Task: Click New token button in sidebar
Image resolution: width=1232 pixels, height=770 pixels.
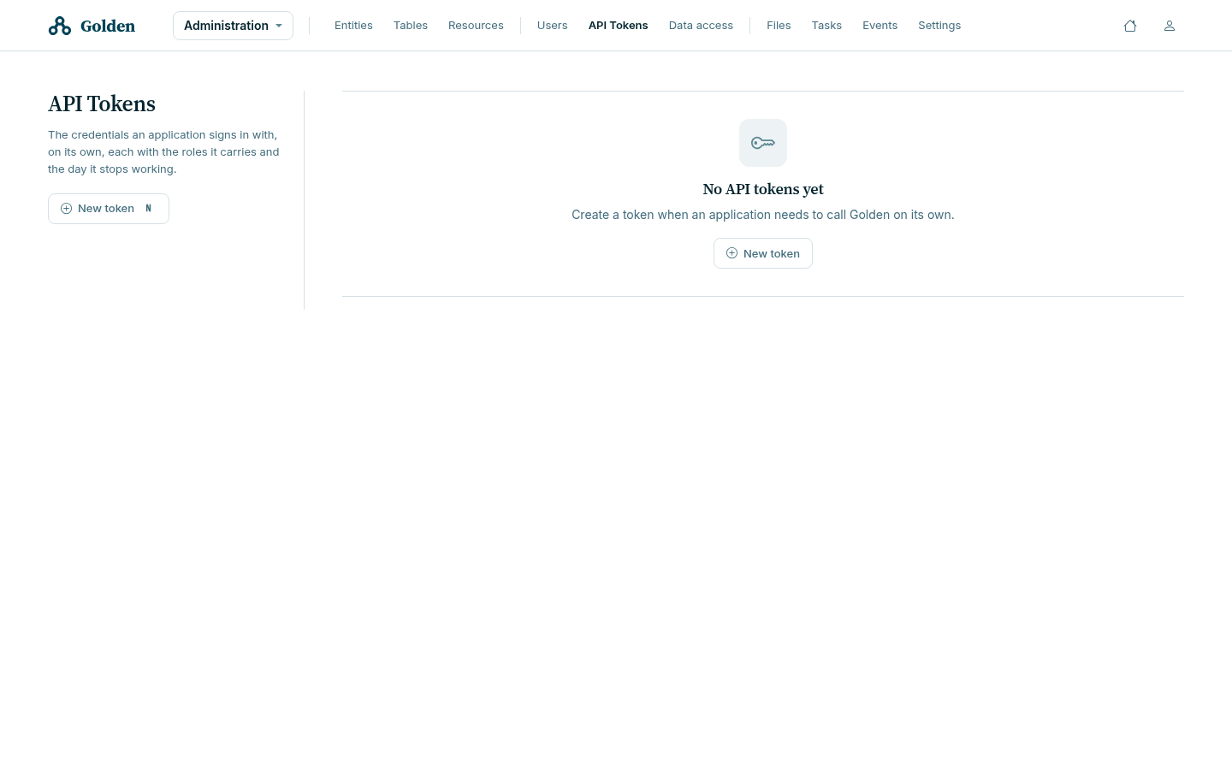Action: click(109, 209)
